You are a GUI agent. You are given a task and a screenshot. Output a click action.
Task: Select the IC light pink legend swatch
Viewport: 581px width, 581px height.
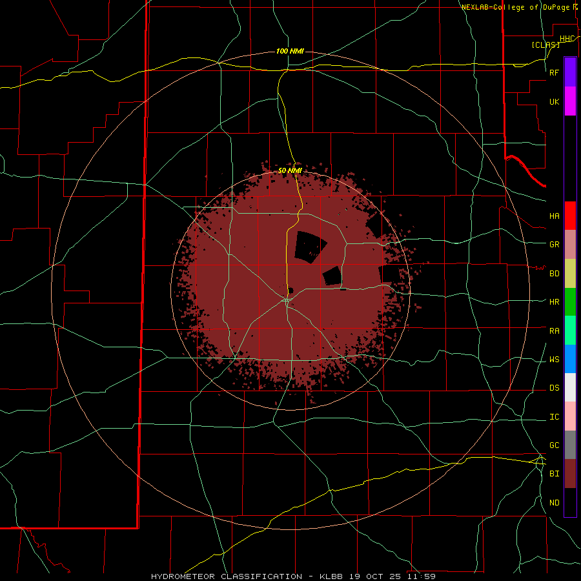coord(570,416)
